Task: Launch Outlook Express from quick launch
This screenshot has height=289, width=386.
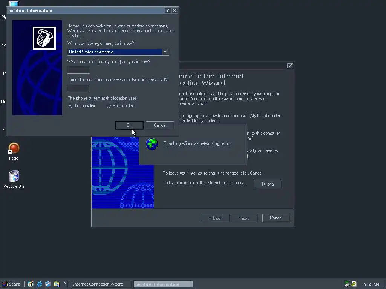Action: pyautogui.click(x=48, y=284)
